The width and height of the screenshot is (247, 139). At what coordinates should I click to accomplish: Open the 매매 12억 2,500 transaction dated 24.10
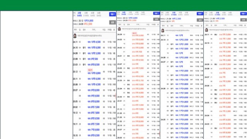[x=182, y=40]
